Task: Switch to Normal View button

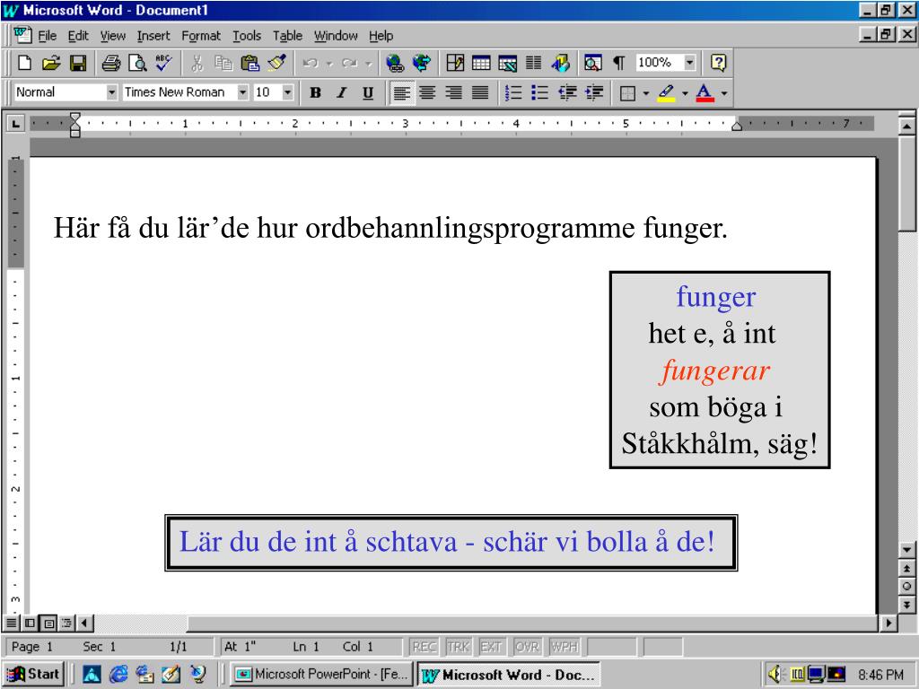Action: [x=11, y=623]
